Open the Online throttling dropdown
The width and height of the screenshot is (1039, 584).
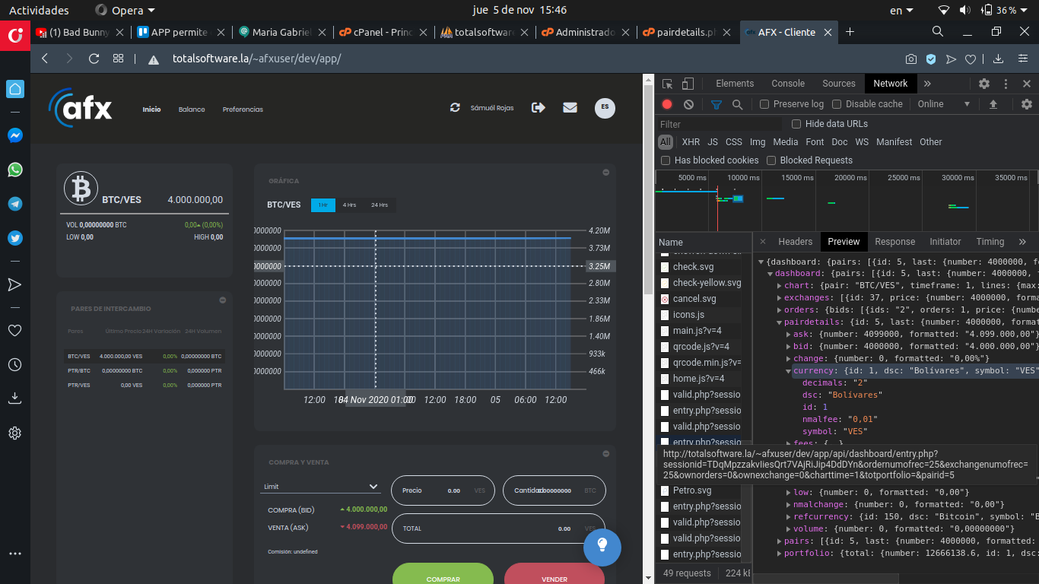944,104
